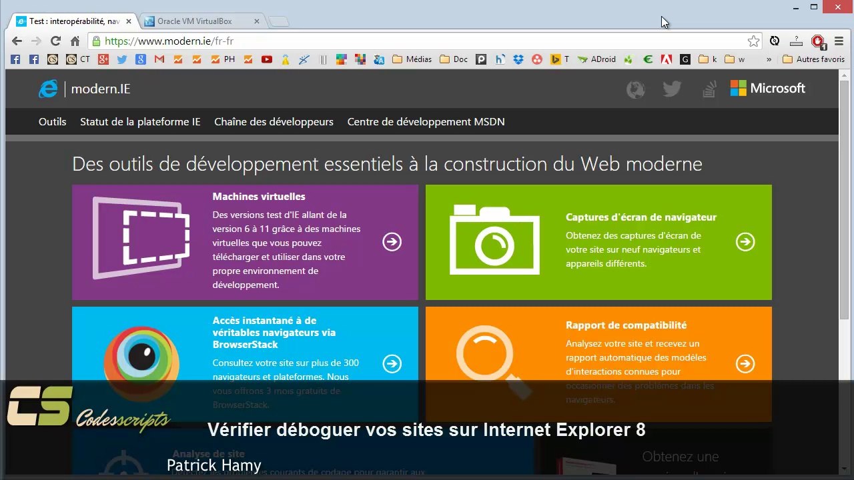854x480 pixels.
Task: Open the Outils menu item
Action: 52,122
